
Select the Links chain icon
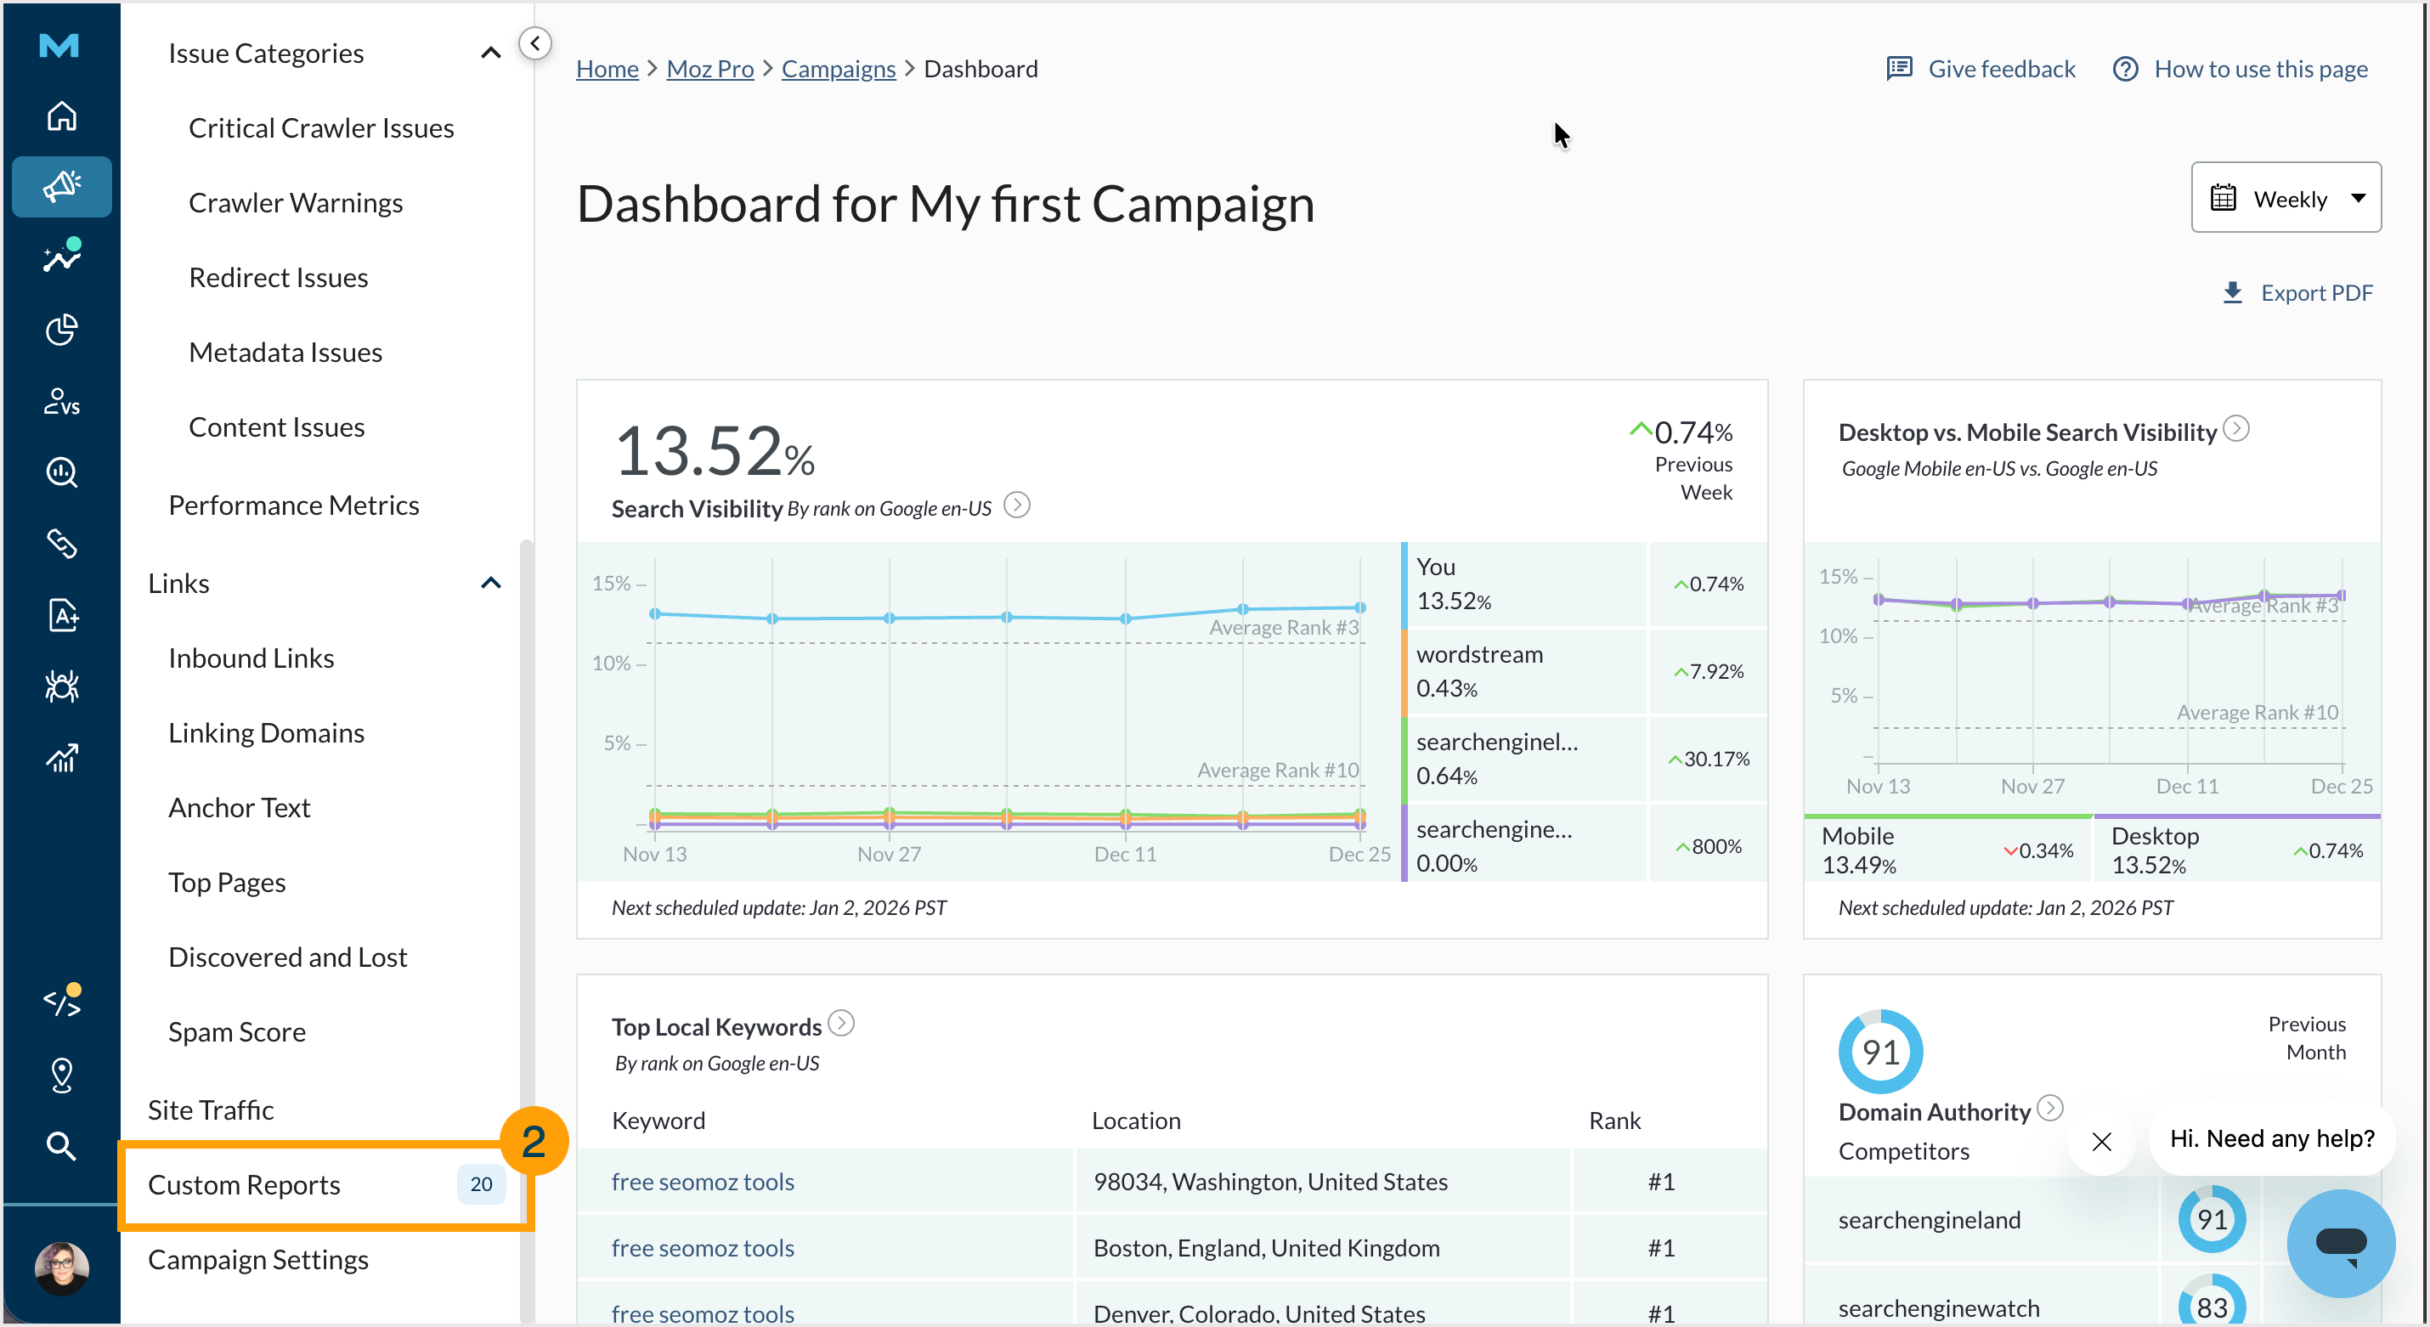tap(60, 545)
